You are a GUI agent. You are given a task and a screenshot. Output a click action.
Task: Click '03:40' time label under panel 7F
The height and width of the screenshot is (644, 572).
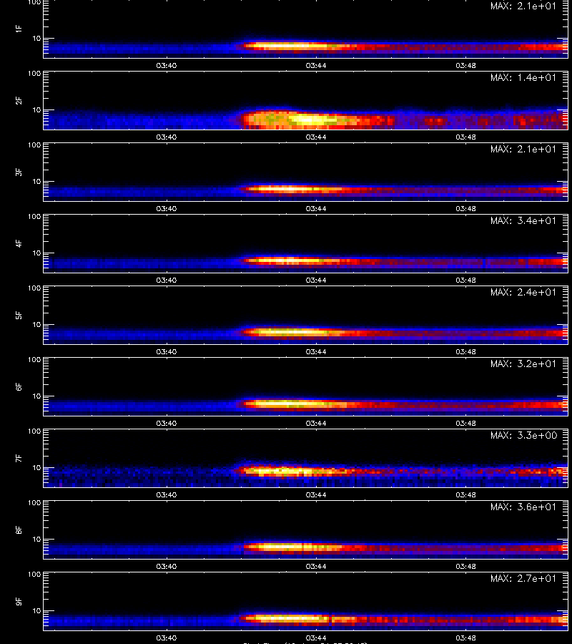click(x=166, y=495)
